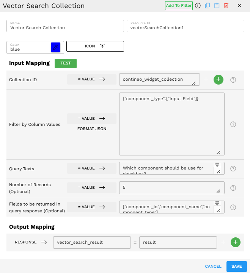250x273 pixels.
Task: Click the Add To Filter button
Action: tap(179, 6)
